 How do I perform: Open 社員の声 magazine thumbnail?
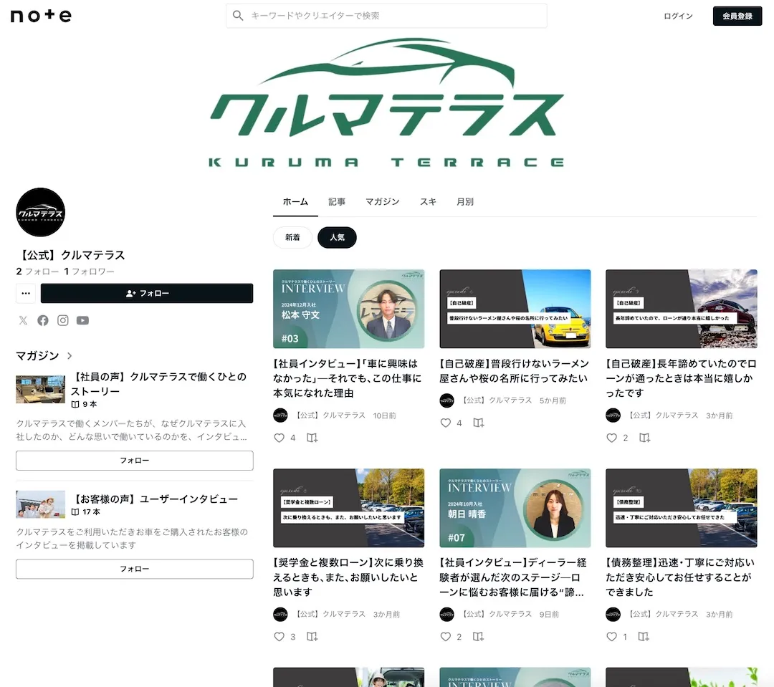coord(40,390)
